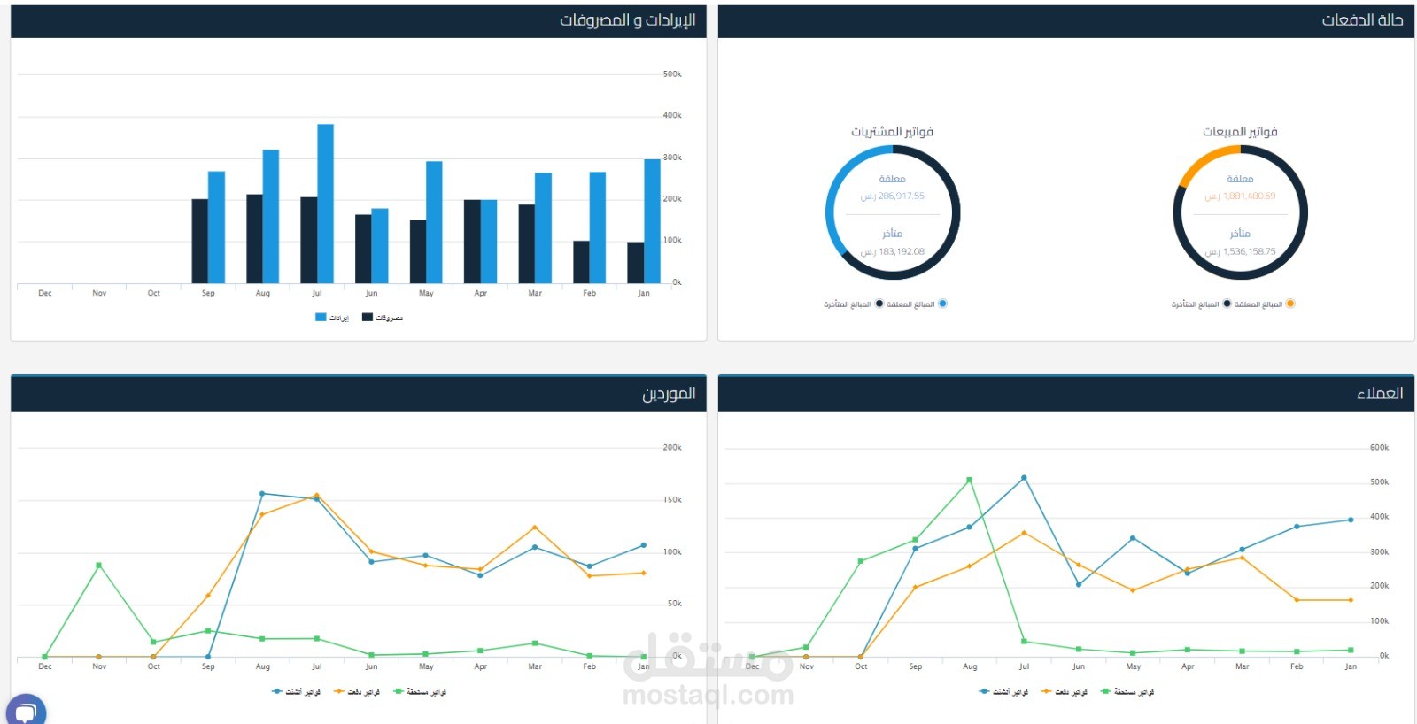Toggle المبالغ المتأخرة legend under فواتير المبيعات
The width and height of the screenshot is (1417, 724).
1201,304
